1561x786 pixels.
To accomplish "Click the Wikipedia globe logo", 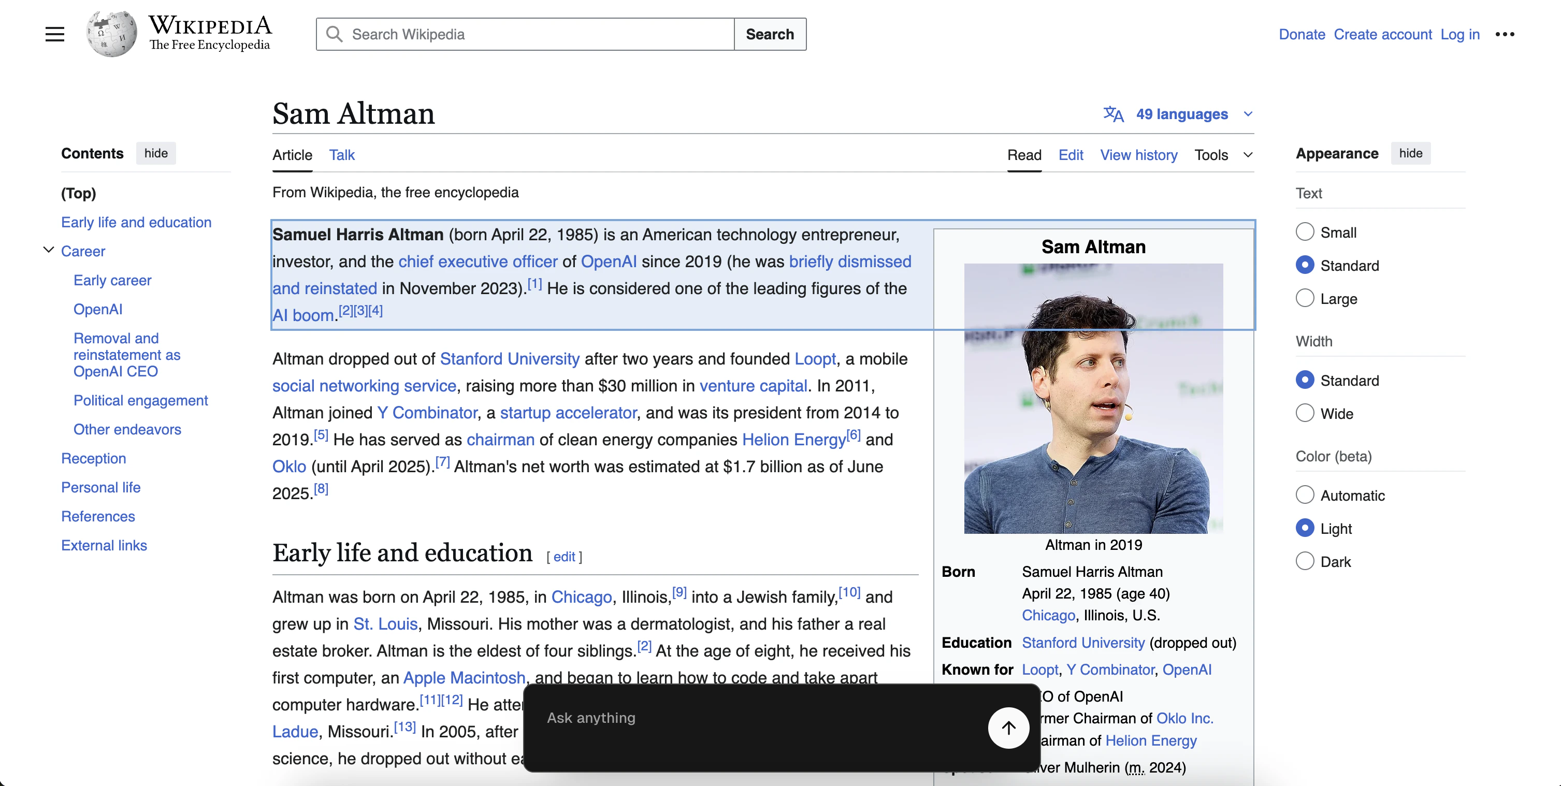I will coord(111,34).
